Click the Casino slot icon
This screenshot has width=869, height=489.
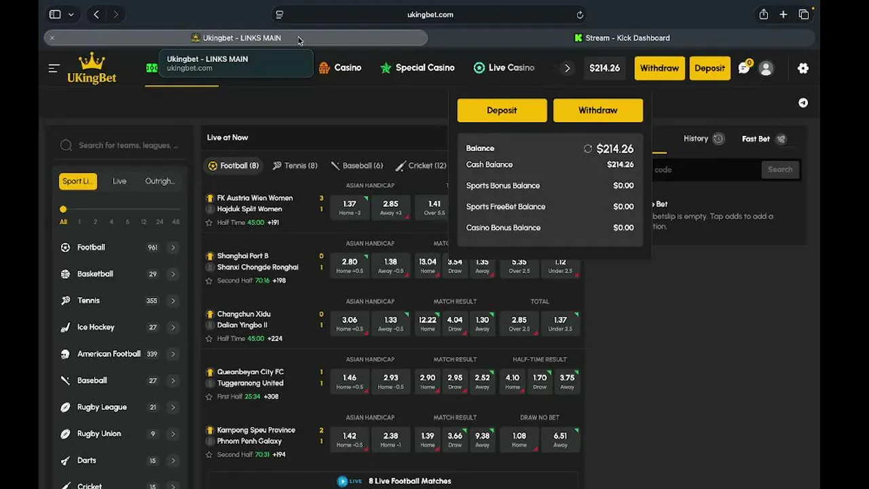325,68
